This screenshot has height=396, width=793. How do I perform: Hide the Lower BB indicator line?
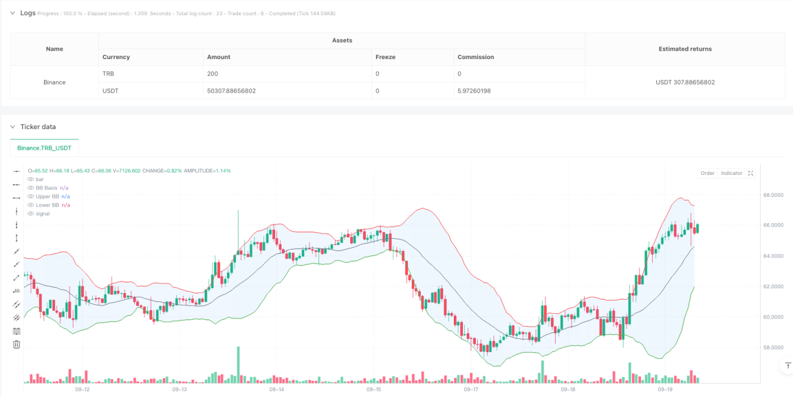[x=31, y=205]
